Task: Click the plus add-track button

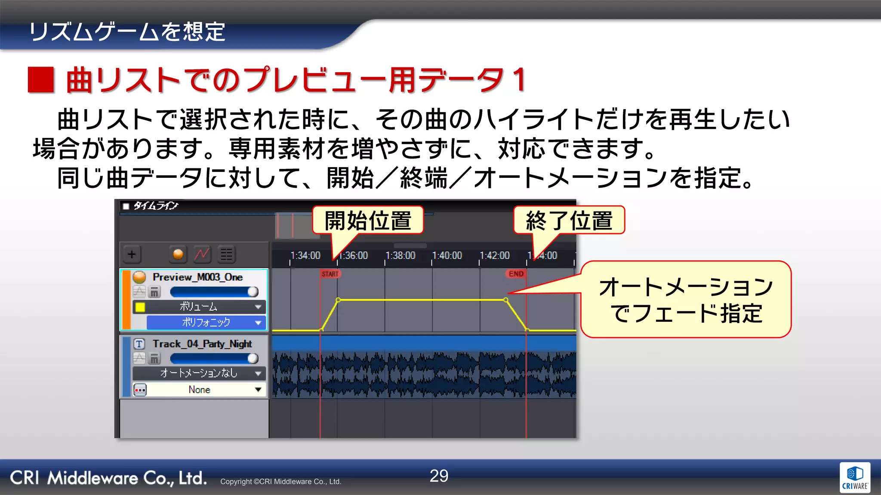Action: [x=132, y=254]
